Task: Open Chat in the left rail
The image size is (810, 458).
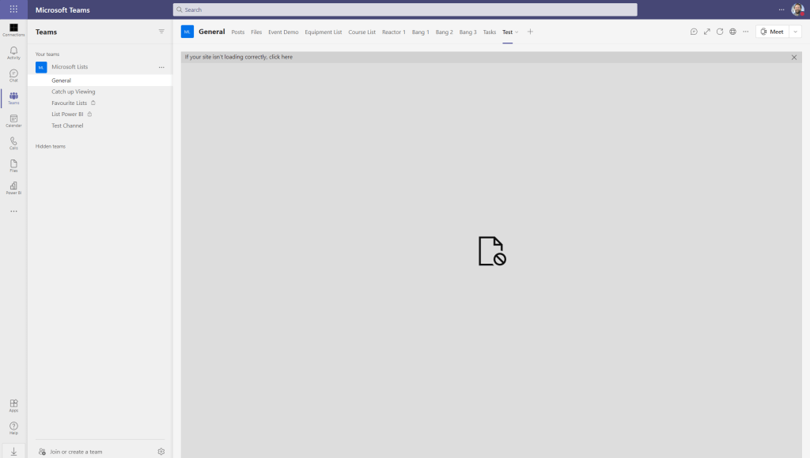Action: click(13, 75)
